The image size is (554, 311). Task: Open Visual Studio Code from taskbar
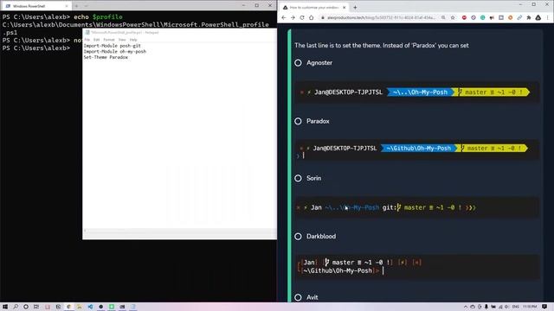coord(90,307)
